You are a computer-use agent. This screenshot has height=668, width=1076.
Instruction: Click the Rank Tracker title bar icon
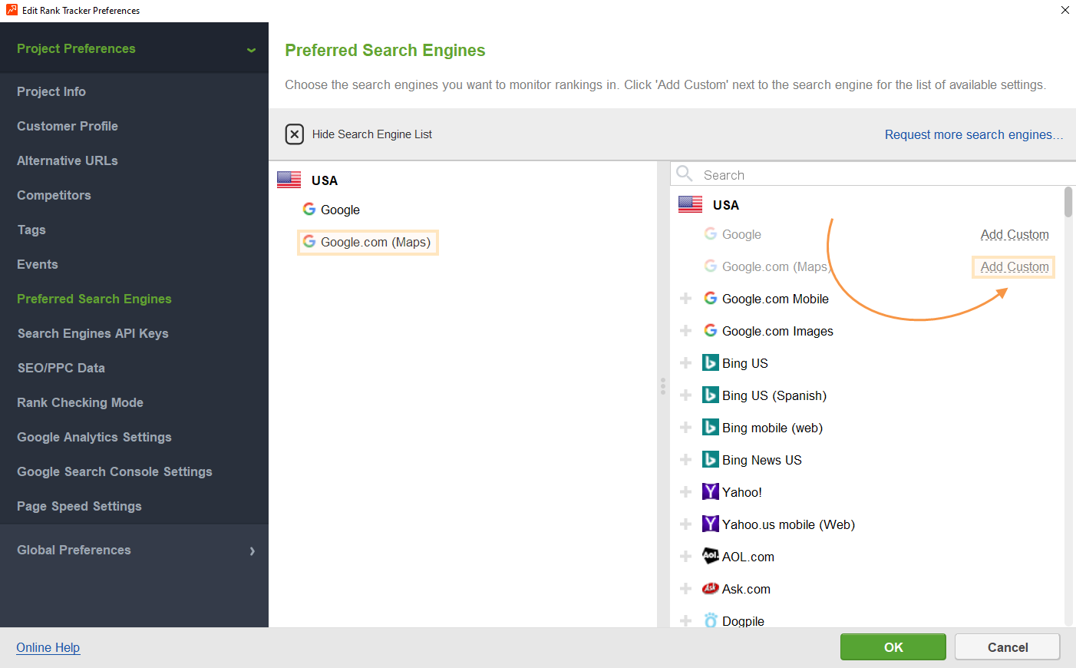12,10
